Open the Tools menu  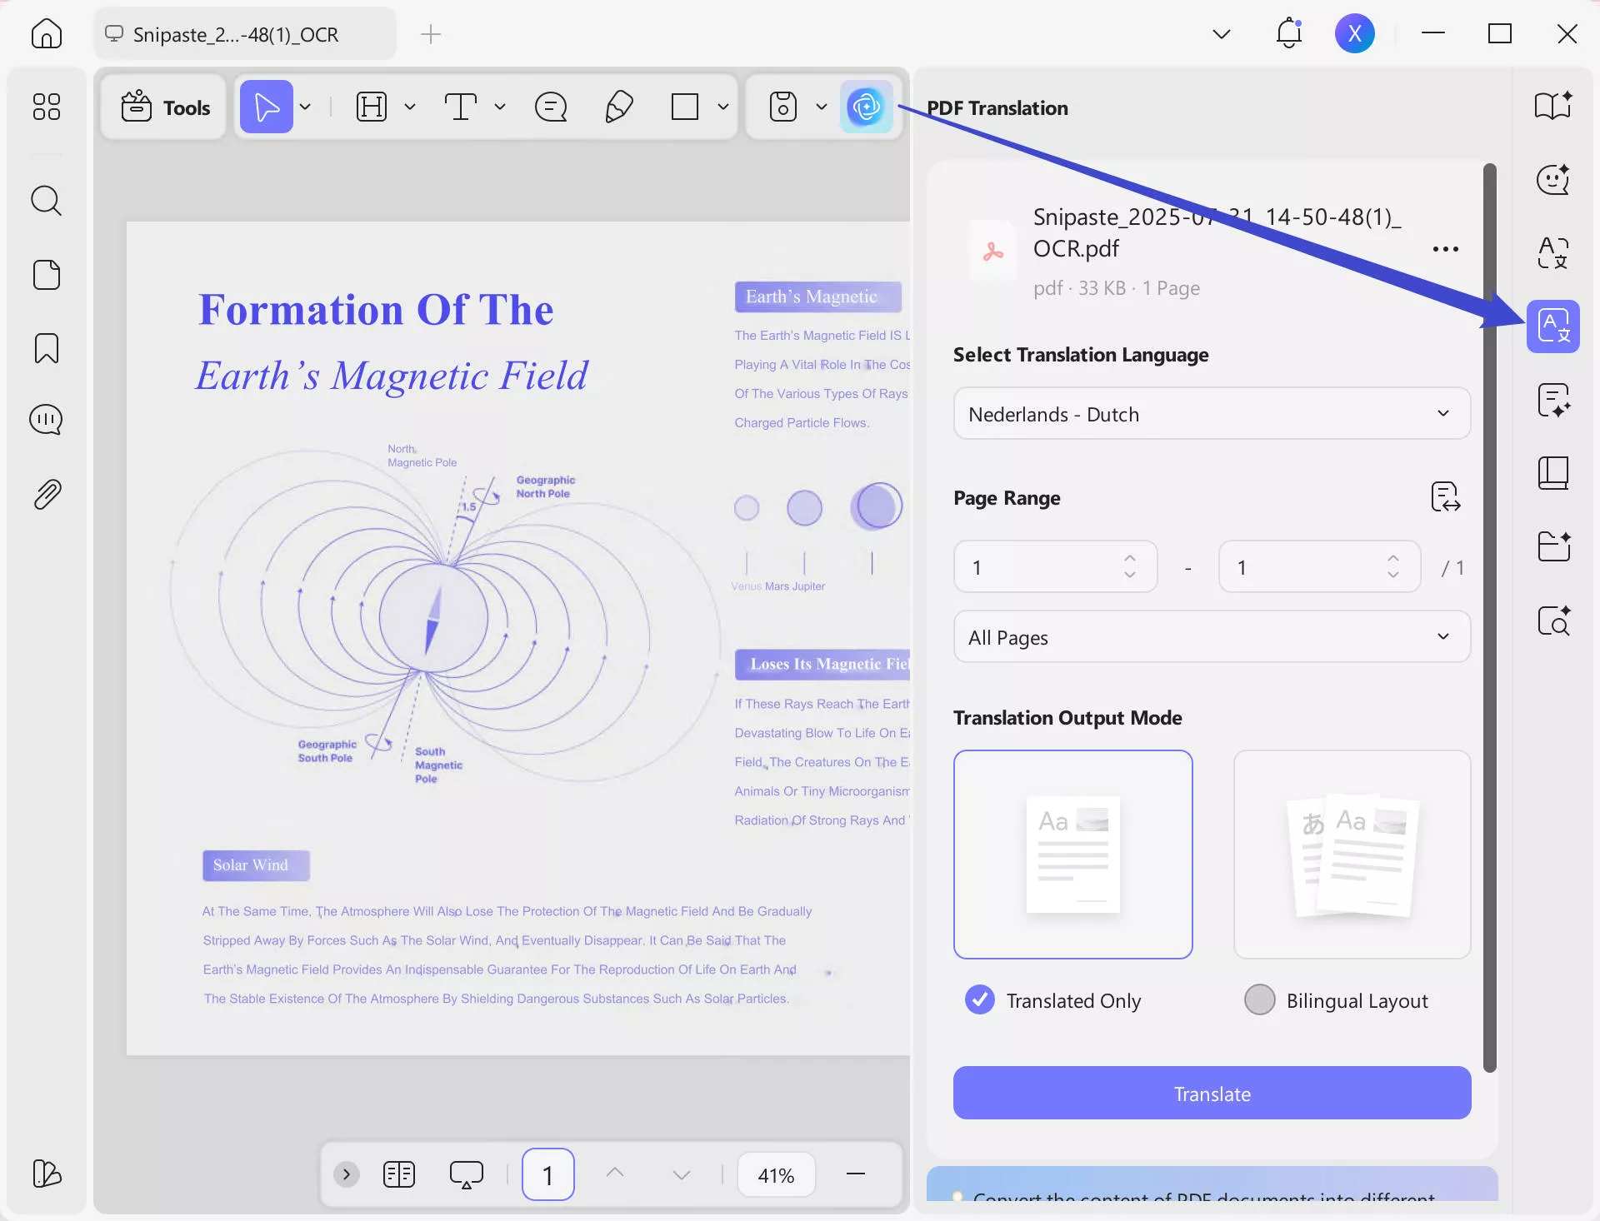[165, 107]
